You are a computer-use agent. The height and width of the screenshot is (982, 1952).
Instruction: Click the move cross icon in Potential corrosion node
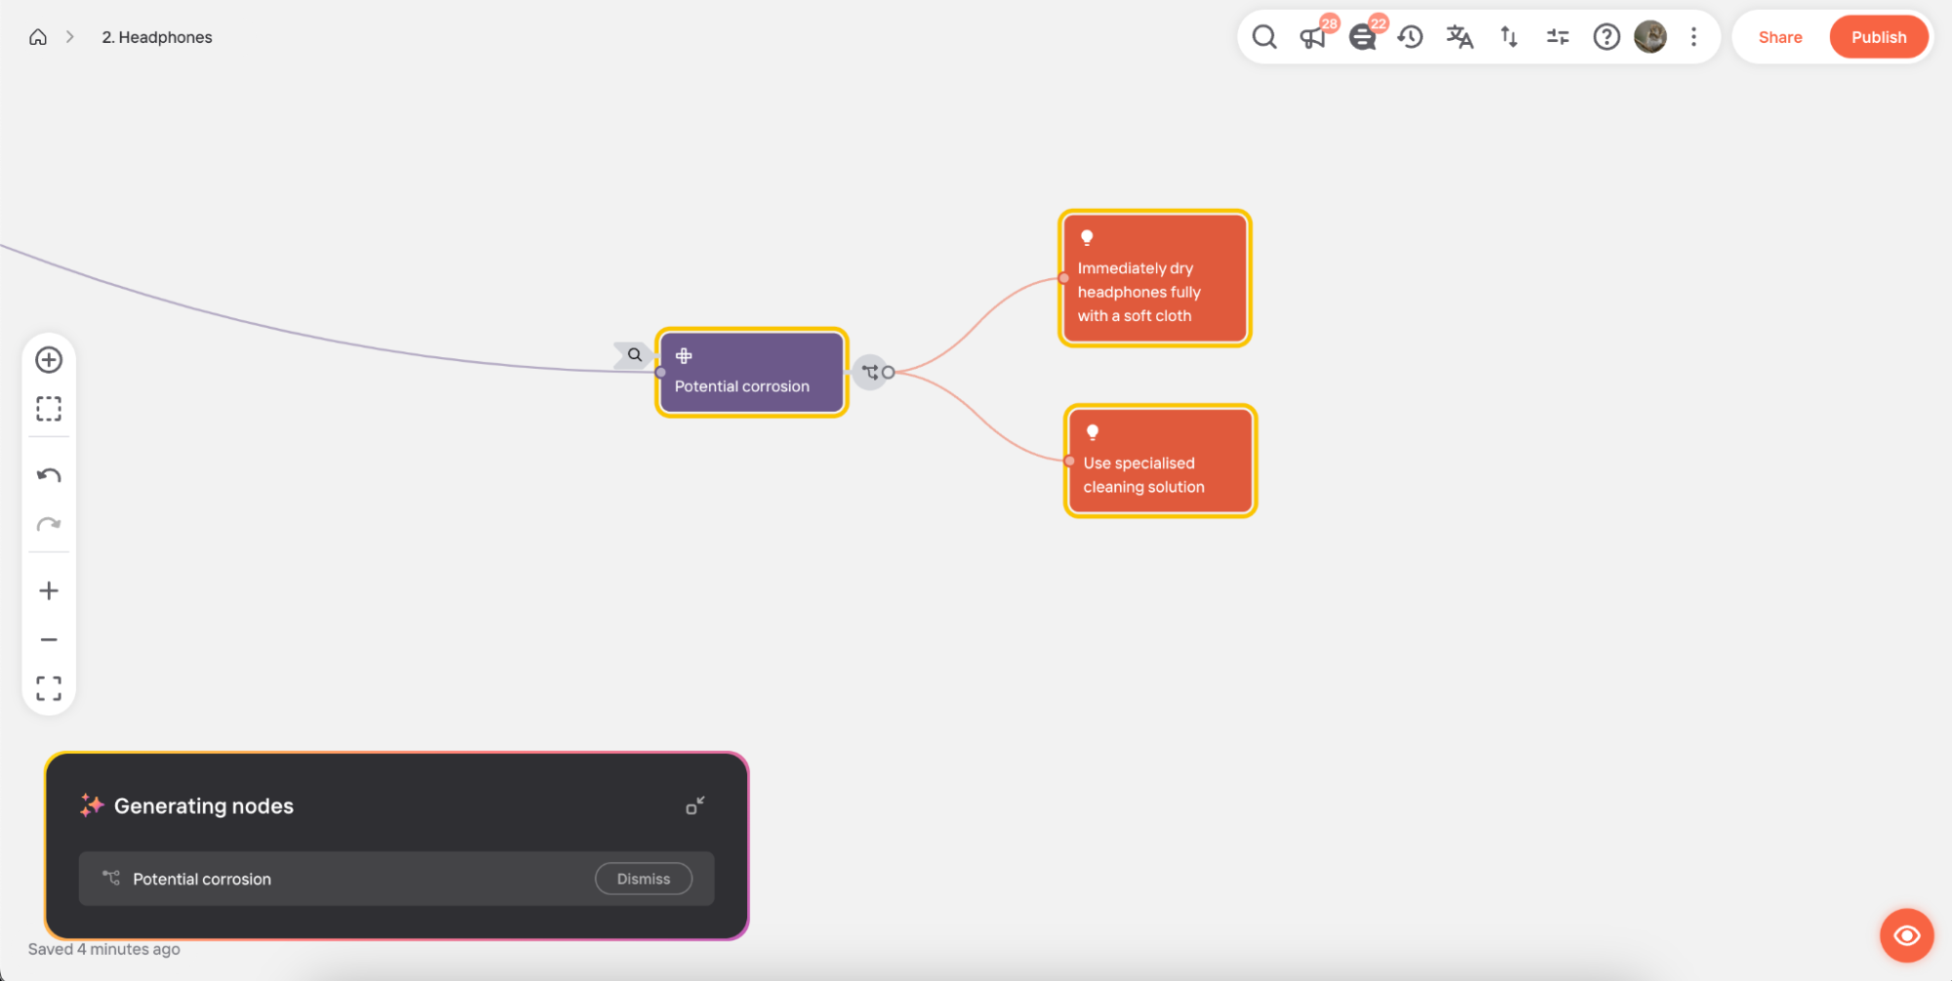point(684,356)
